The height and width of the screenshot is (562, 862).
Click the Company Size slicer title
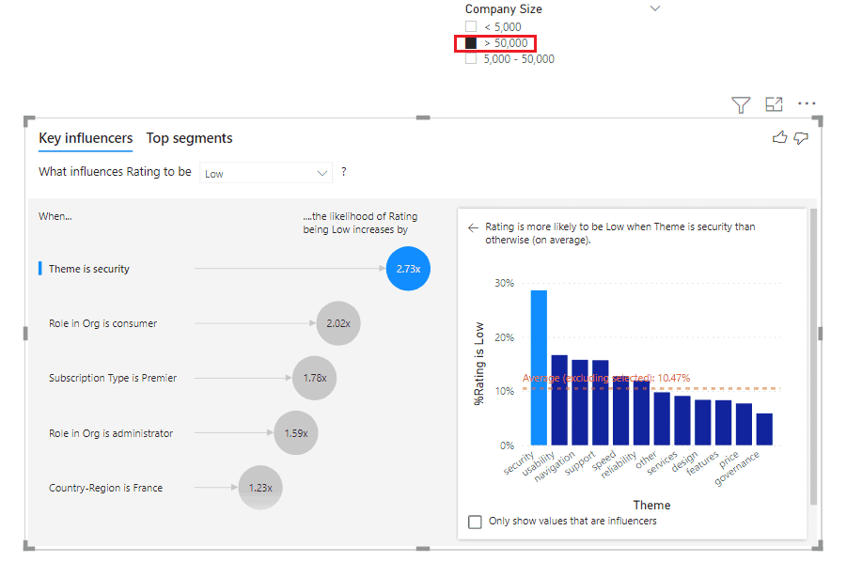coord(504,8)
